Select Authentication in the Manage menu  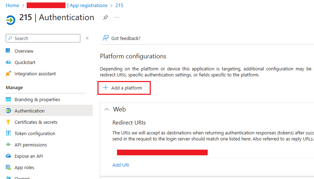pyautogui.click(x=30, y=111)
